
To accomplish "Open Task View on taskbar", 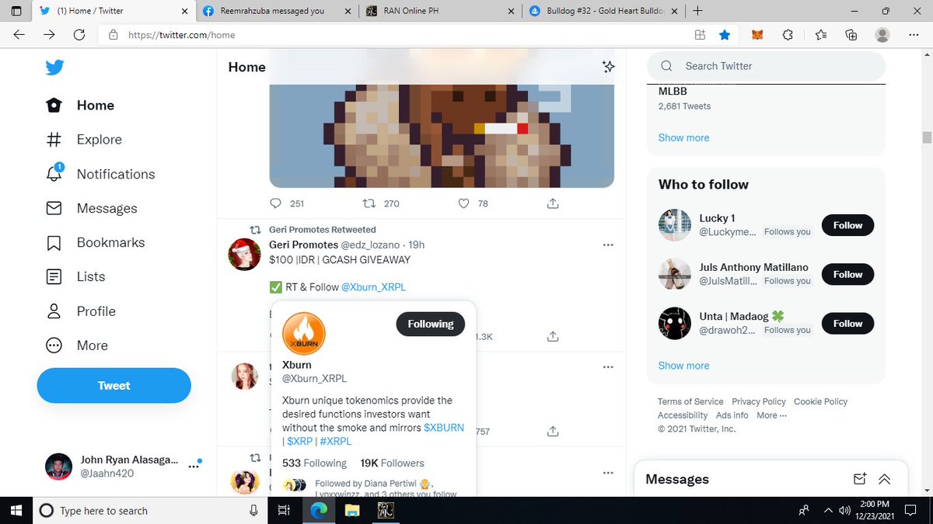I will tap(284, 510).
